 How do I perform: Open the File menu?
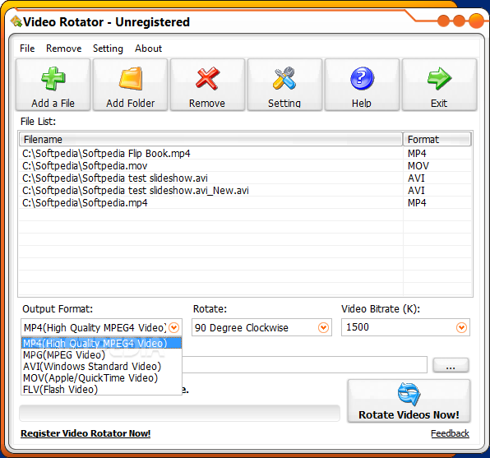pos(27,49)
